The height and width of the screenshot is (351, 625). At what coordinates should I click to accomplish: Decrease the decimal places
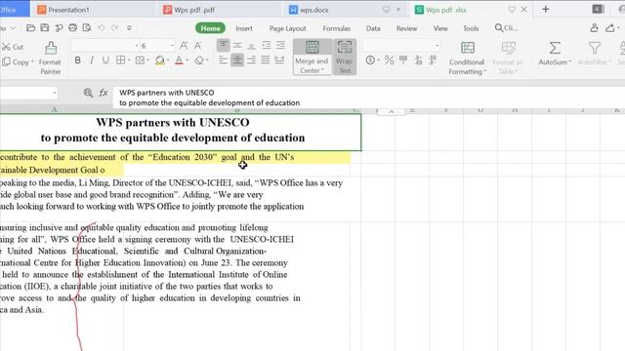[433, 60]
